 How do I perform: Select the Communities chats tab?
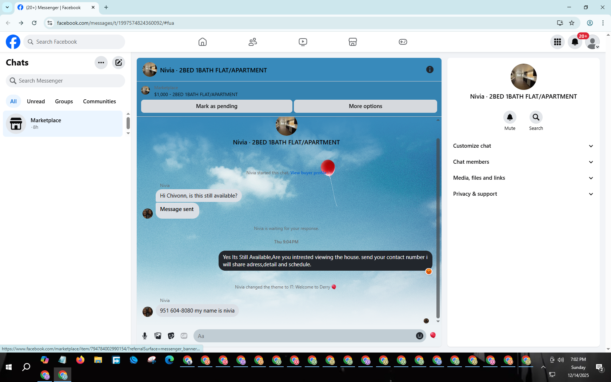(99, 102)
